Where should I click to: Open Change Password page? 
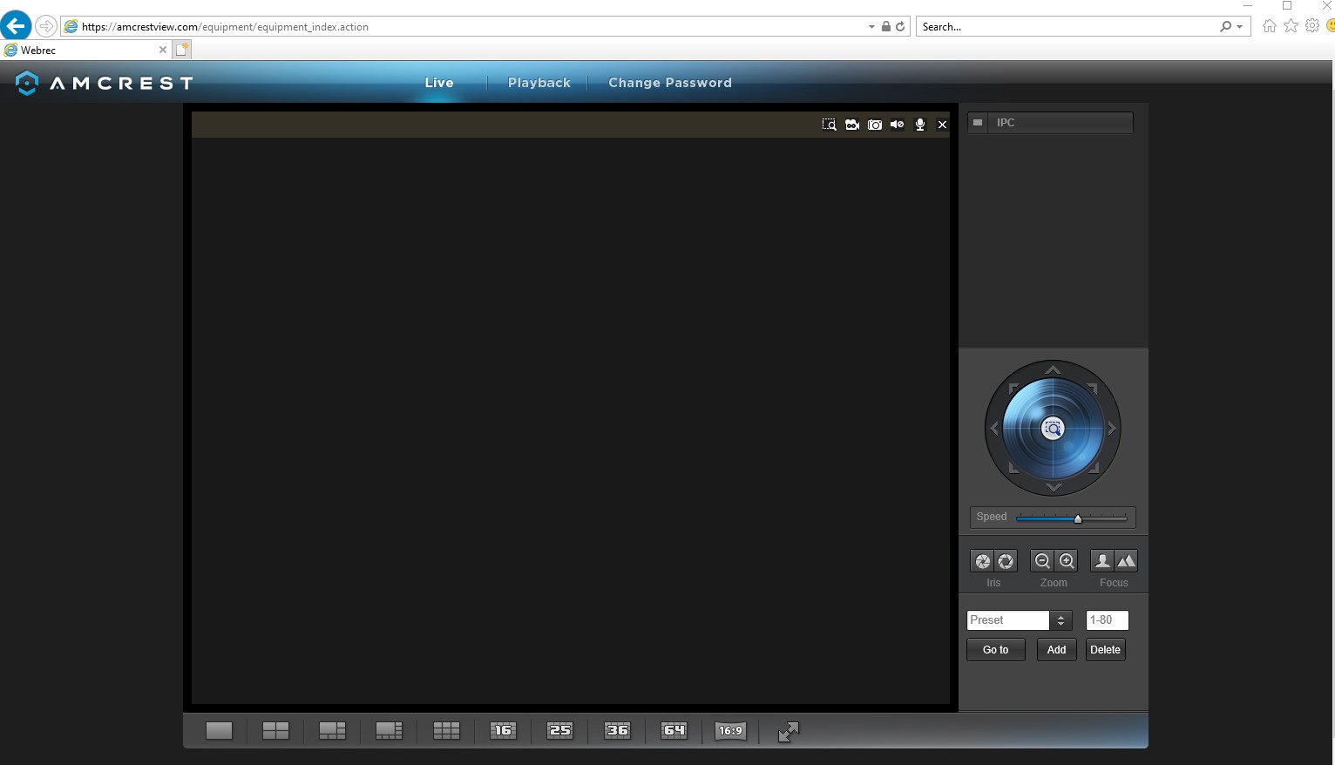(x=670, y=83)
